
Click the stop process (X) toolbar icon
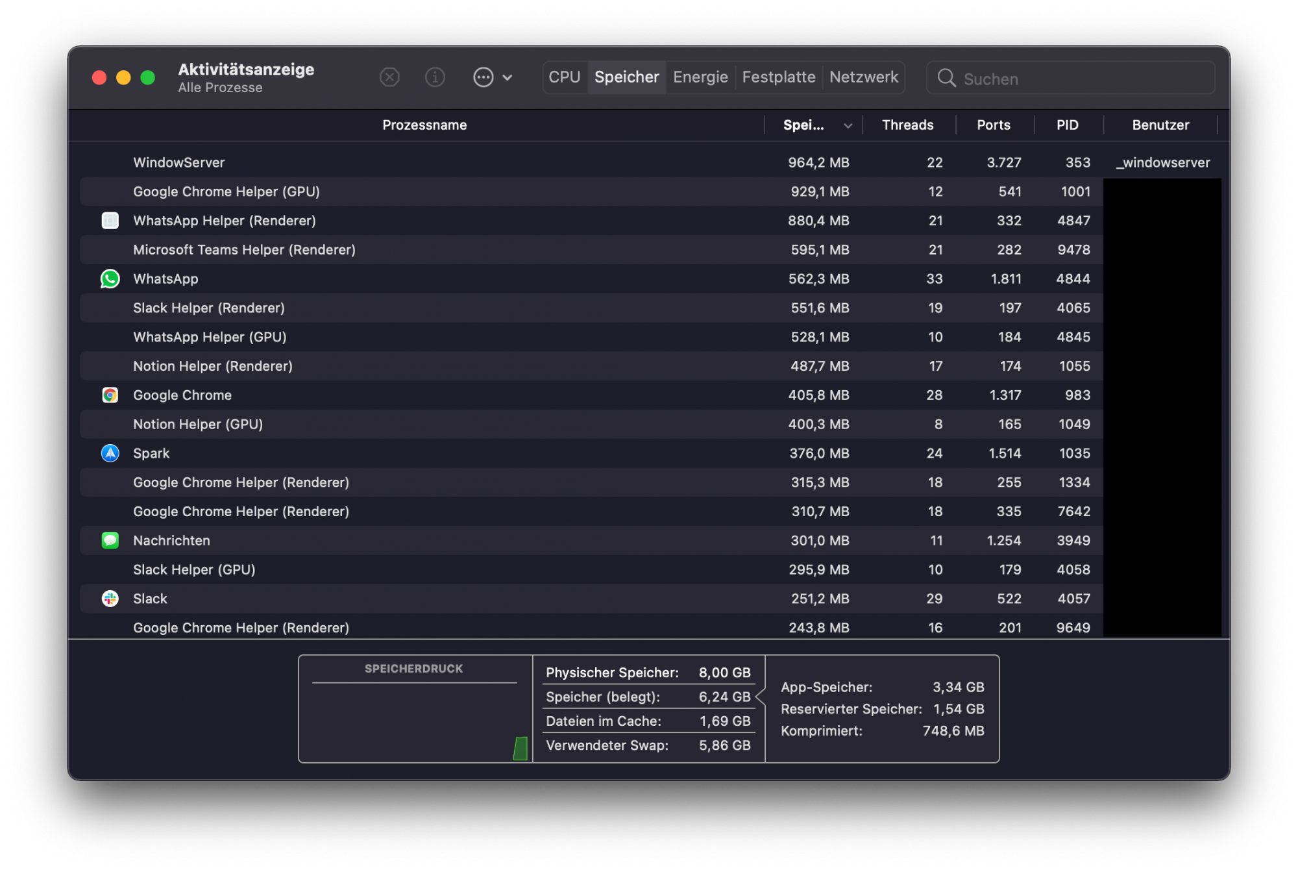389,77
